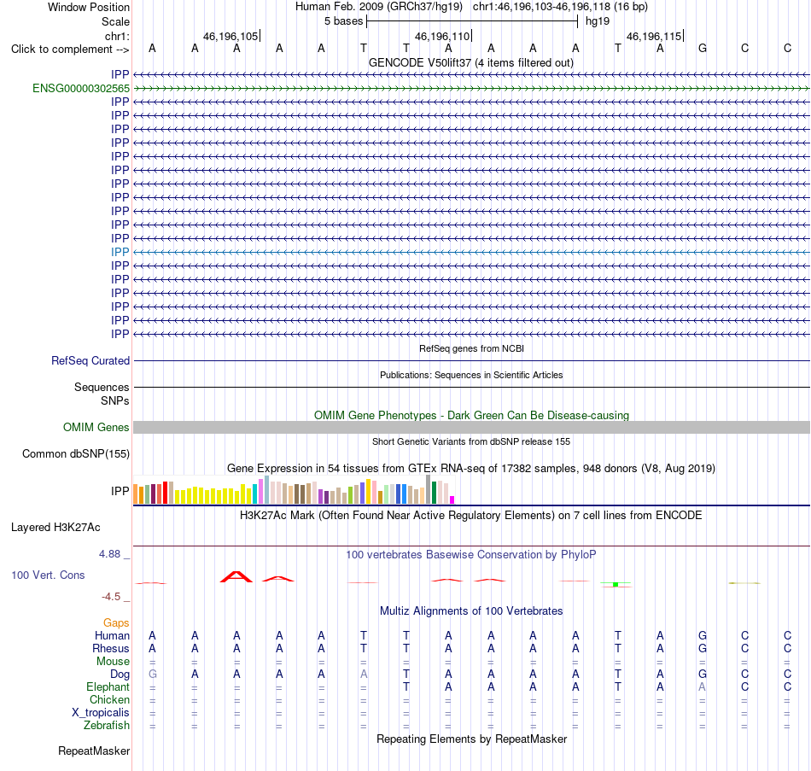Click the '5 bases' scale bar label
Viewport: 811px width, 771px height.
pos(344,21)
